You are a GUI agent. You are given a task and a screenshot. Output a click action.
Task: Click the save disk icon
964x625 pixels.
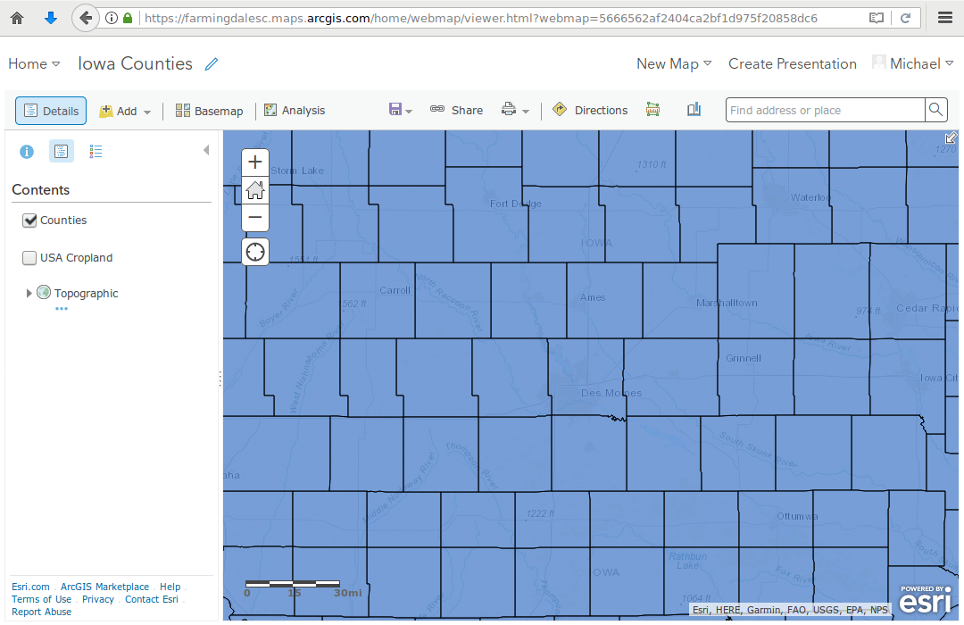click(395, 110)
